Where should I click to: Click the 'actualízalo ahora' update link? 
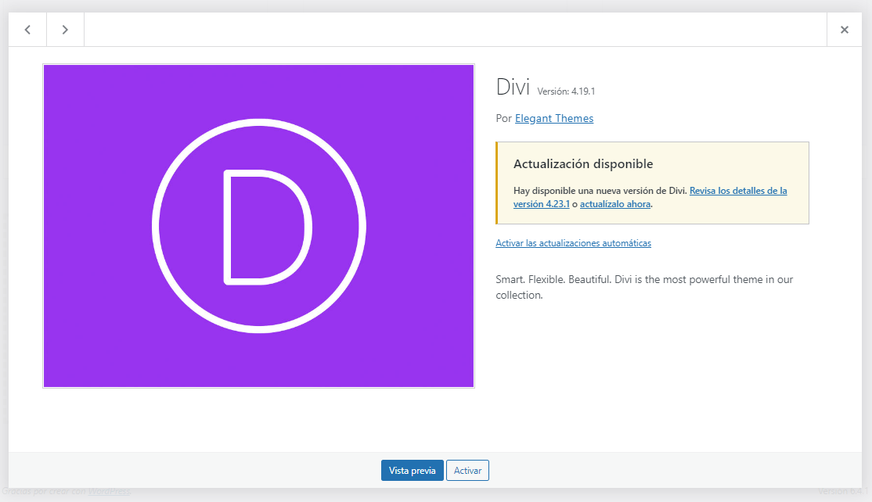(615, 204)
